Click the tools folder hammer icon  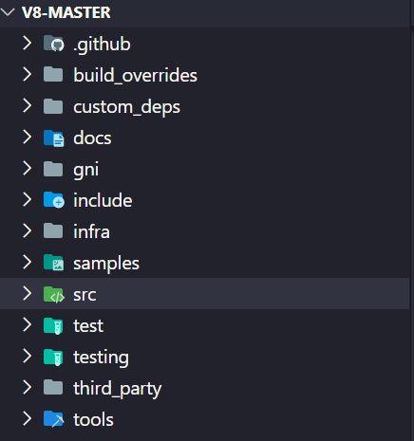coord(53,419)
